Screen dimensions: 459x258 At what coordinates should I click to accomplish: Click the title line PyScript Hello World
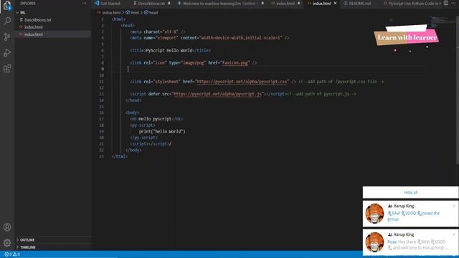pos(170,50)
